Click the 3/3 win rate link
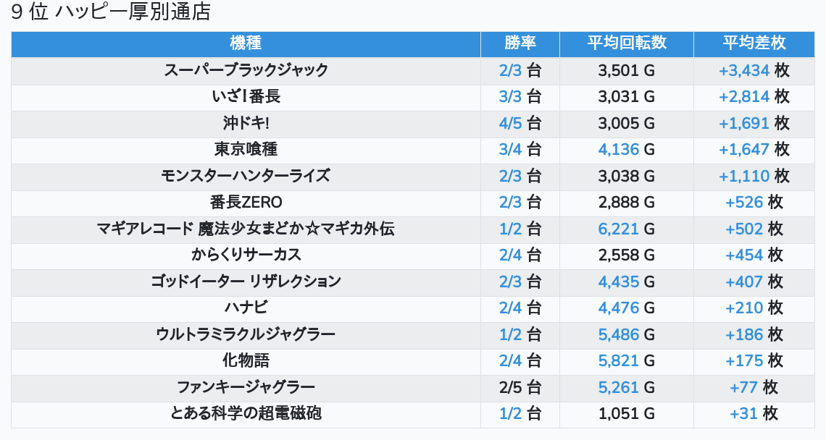This screenshot has height=440, width=826. point(510,97)
